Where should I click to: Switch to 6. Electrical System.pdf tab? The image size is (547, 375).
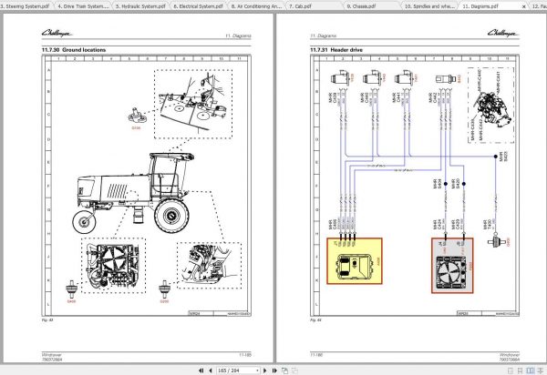coord(198,6)
